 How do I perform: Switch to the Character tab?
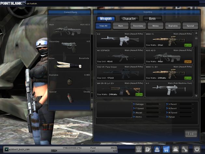(x=129, y=19)
